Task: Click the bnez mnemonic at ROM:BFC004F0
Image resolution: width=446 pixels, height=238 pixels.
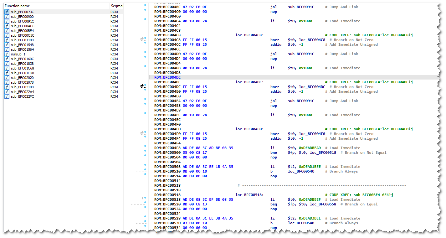Action: [275, 134]
